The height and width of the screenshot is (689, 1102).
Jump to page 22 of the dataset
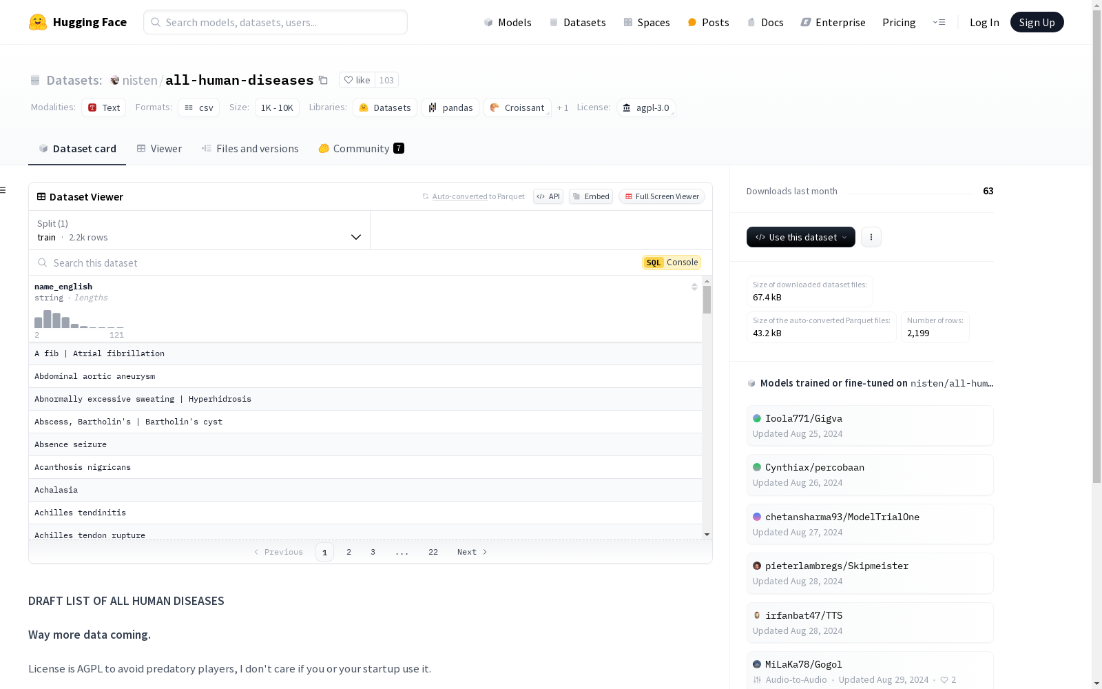pos(433,552)
